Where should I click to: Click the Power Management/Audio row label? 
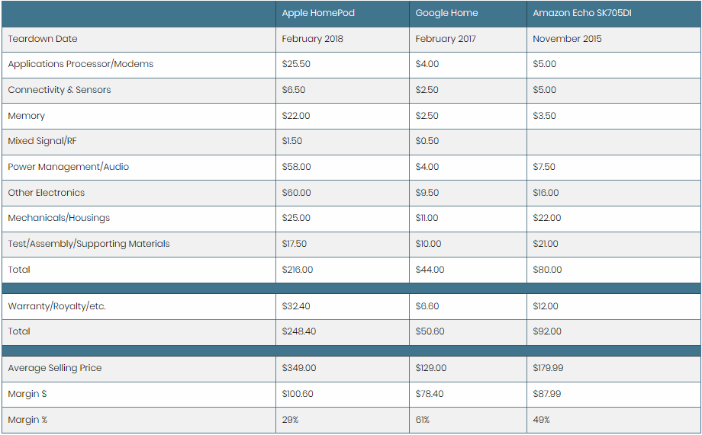69,167
